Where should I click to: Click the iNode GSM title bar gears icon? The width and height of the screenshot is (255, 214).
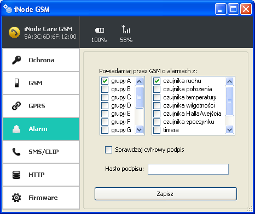click(x=8, y=9)
